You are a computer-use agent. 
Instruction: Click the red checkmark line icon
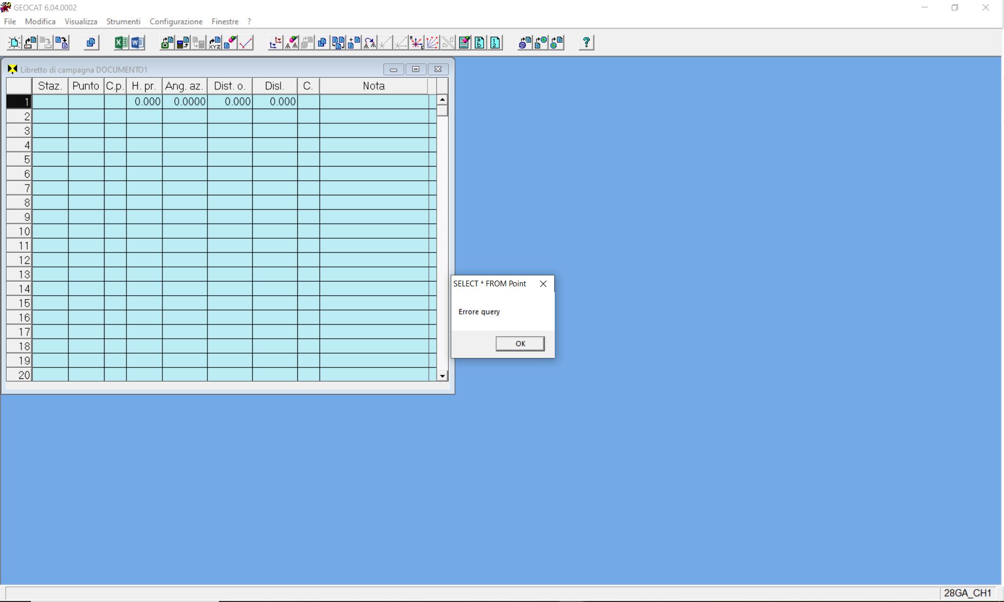pos(246,43)
